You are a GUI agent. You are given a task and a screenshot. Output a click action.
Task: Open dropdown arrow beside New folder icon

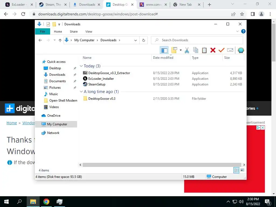tap(181, 50)
